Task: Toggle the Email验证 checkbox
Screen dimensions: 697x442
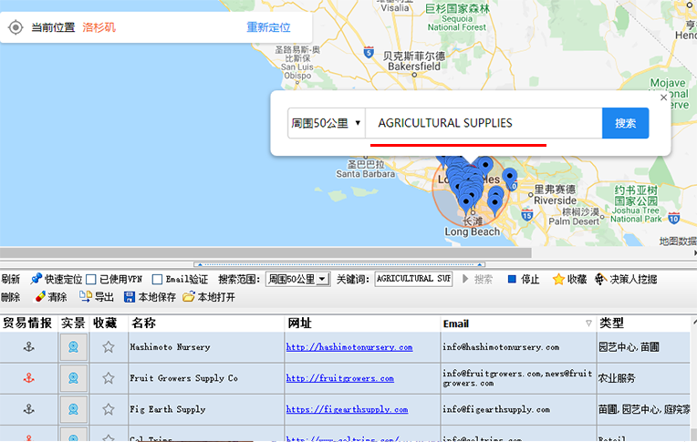Action: pyautogui.click(x=158, y=279)
